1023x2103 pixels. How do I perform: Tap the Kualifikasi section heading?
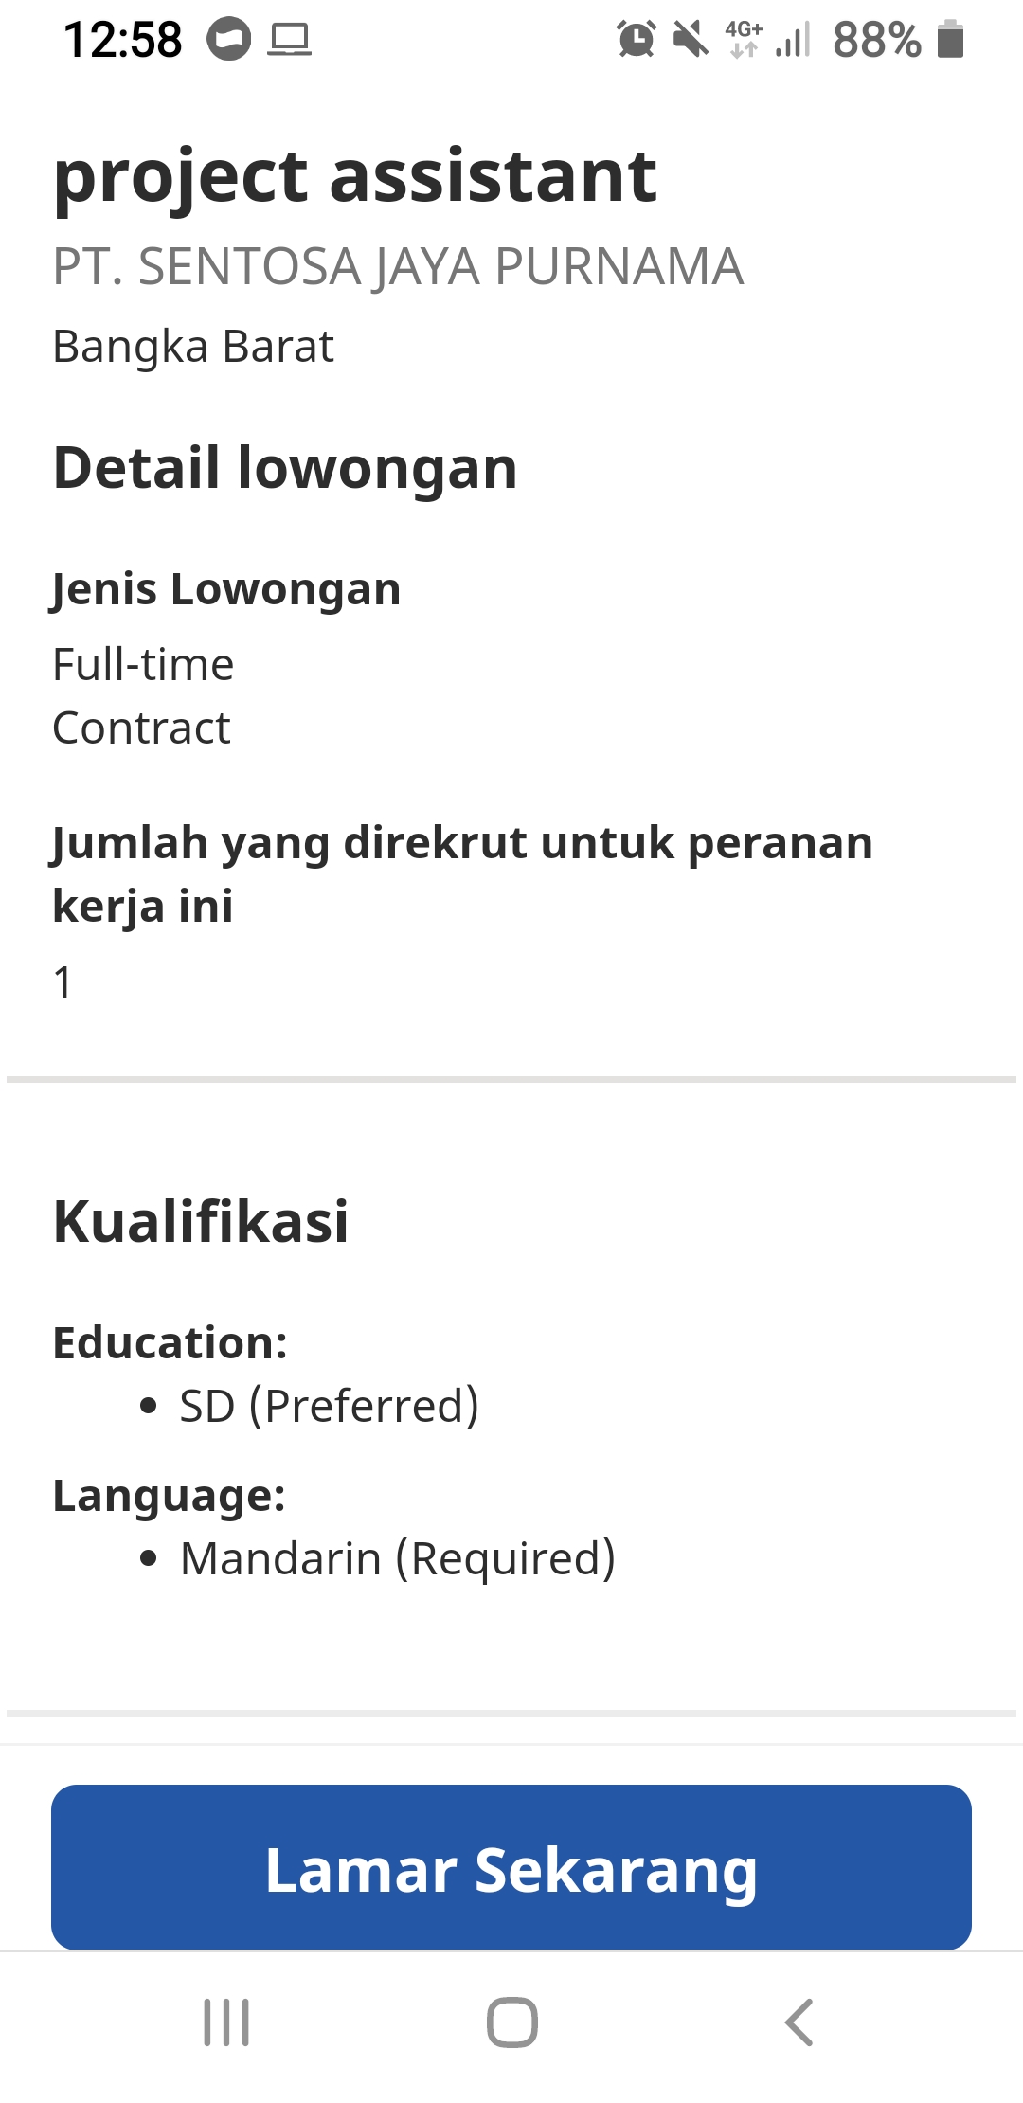coord(201,1221)
